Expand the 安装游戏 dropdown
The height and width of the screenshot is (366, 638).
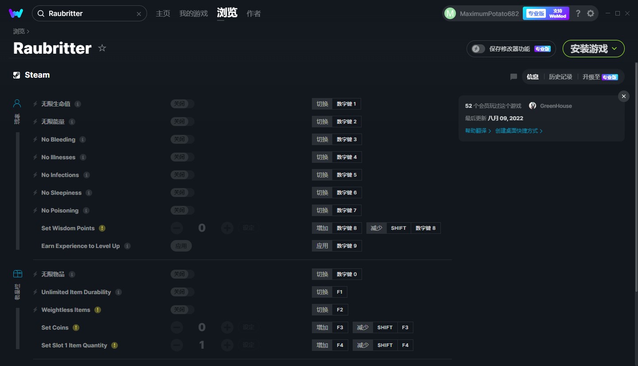[594, 49]
